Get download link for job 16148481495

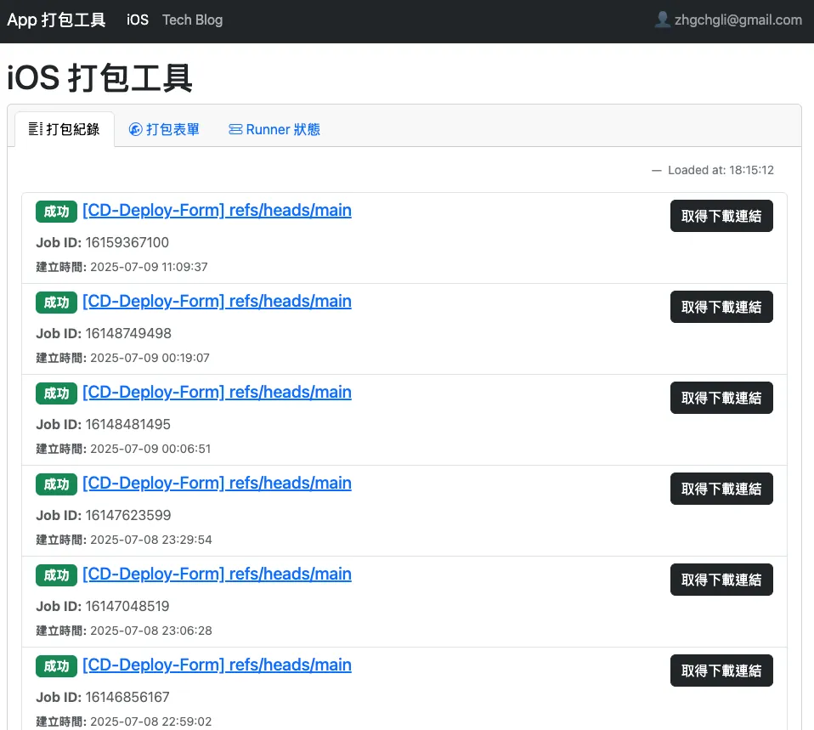pos(721,398)
